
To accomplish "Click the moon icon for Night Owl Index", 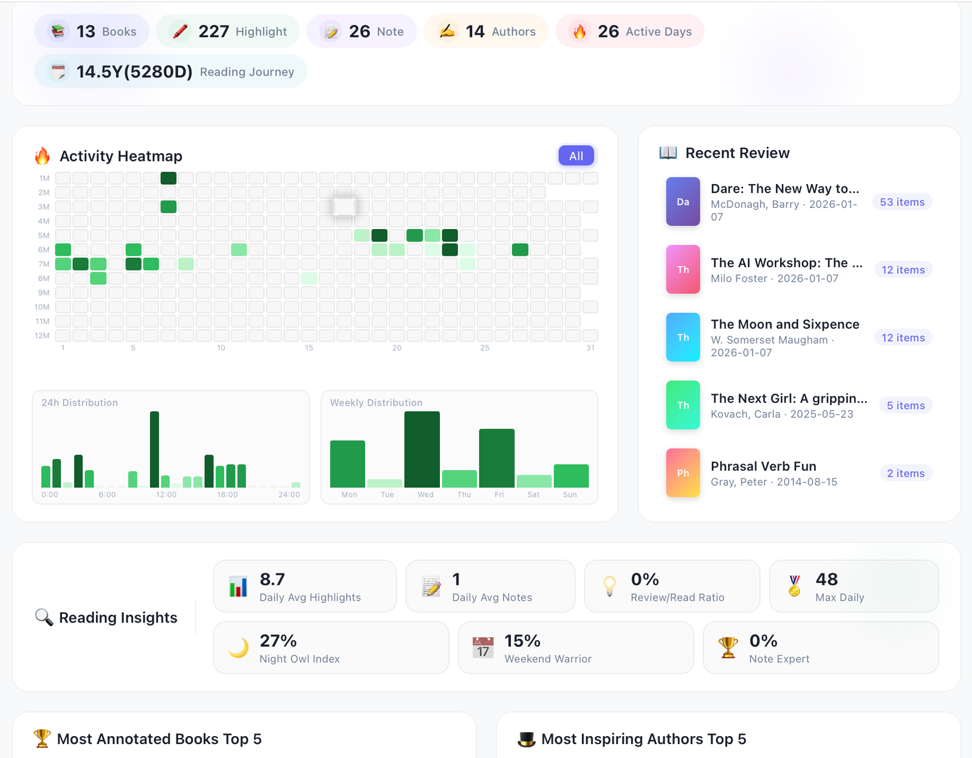I will (x=238, y=647).
